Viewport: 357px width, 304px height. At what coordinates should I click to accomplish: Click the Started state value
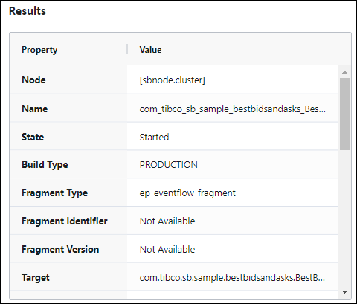pos(154,137)
